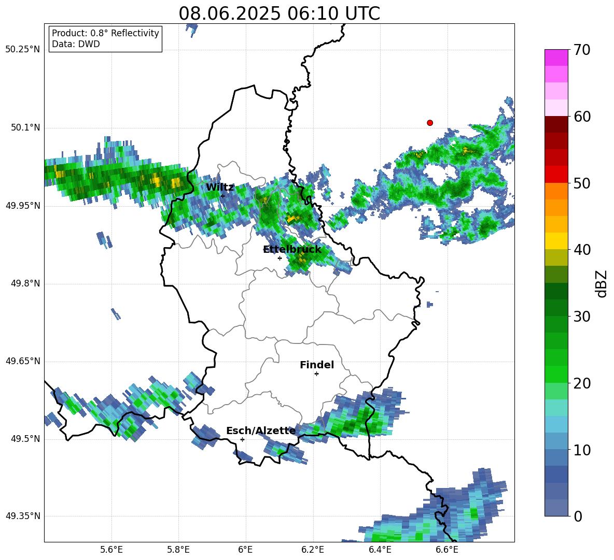Select the Esch/Alzette city label
614x560 pixels.
point(261,431)
